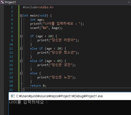This screenshot has height=115, width=131.
Task: Click line number 8
Action: click(x=12, y=36)
